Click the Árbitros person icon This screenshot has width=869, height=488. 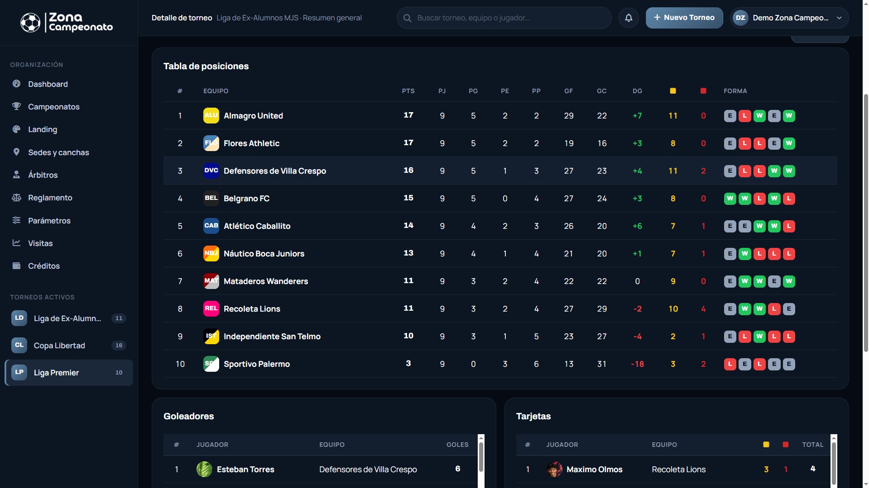[17, 175]
